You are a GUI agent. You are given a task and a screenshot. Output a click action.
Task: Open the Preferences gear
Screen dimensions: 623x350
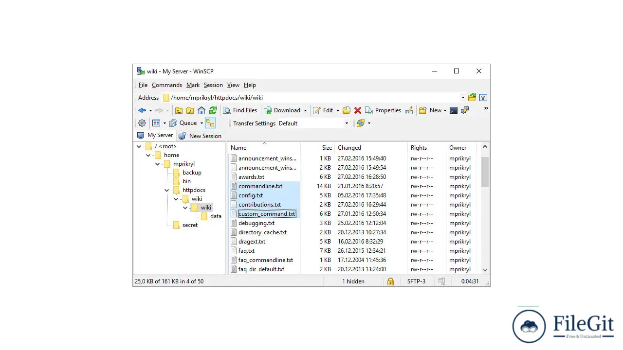point(142,123)
